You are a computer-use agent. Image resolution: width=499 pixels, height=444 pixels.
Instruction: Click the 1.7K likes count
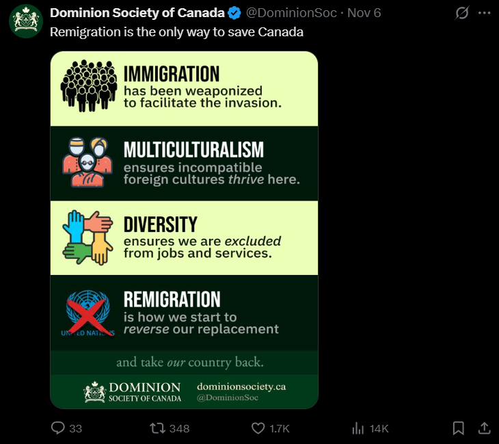tap(280, 428)
